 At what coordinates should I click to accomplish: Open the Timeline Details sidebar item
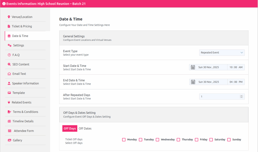pyautogui.click(x=25, y=121)
